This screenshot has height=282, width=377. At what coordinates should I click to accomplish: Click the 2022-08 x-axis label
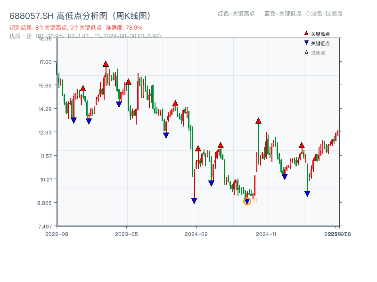click(x=57, y=234)
